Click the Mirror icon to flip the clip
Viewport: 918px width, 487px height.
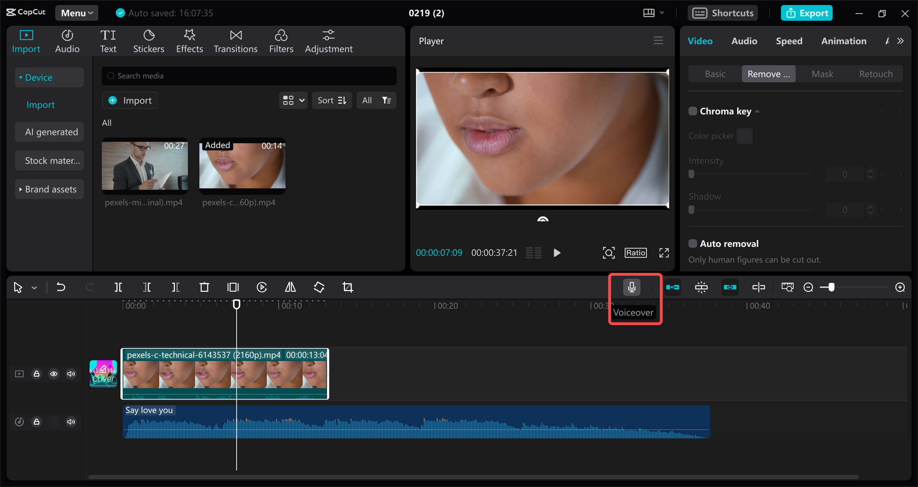point(290,287)
